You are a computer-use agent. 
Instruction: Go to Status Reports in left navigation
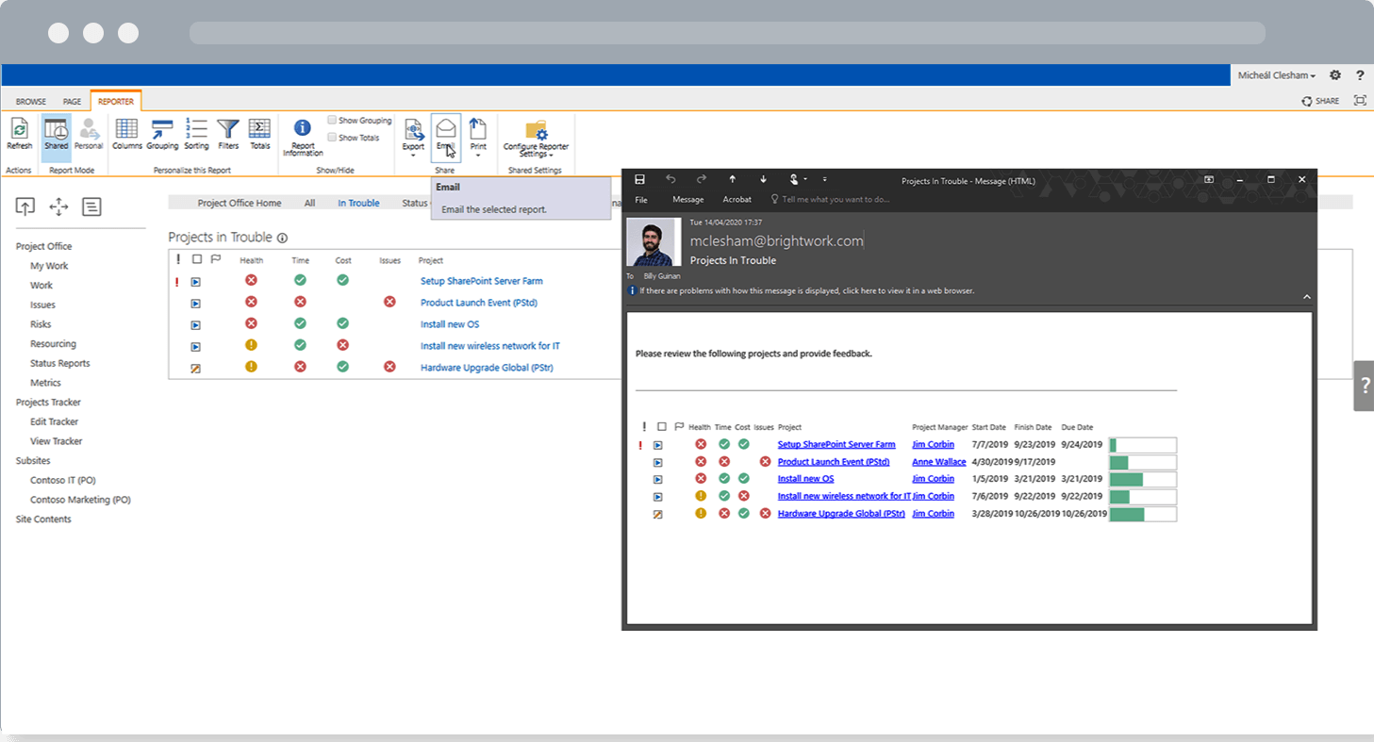(60, 363)
